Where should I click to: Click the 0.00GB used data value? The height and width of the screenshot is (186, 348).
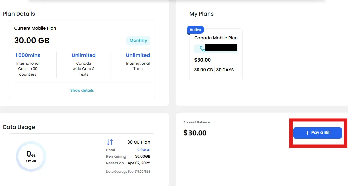click(143, 150)
